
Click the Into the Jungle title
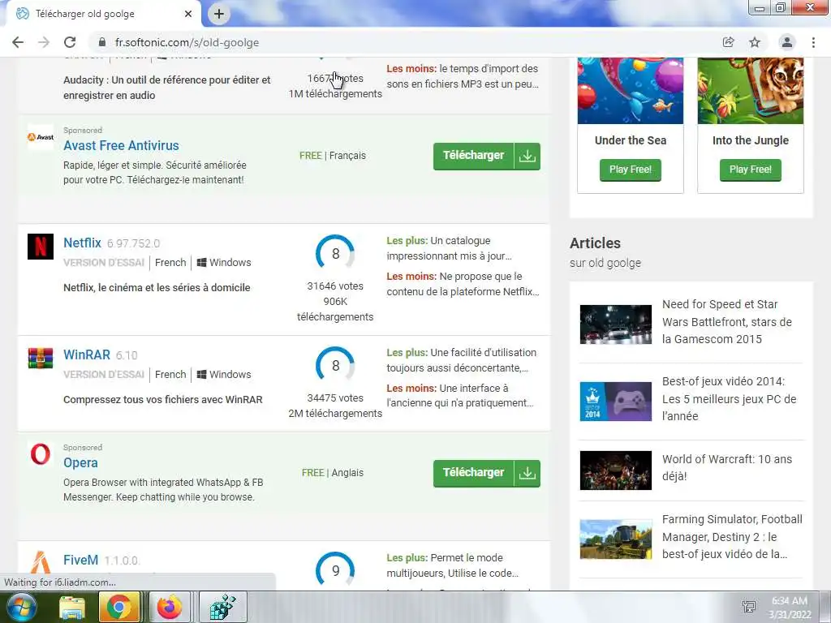point(751,140)
